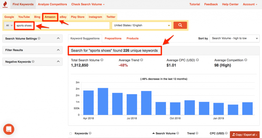Viewport: 262px width, 138px height.
Task: Expand the Filter Results panel
Action: pos(32,50)
